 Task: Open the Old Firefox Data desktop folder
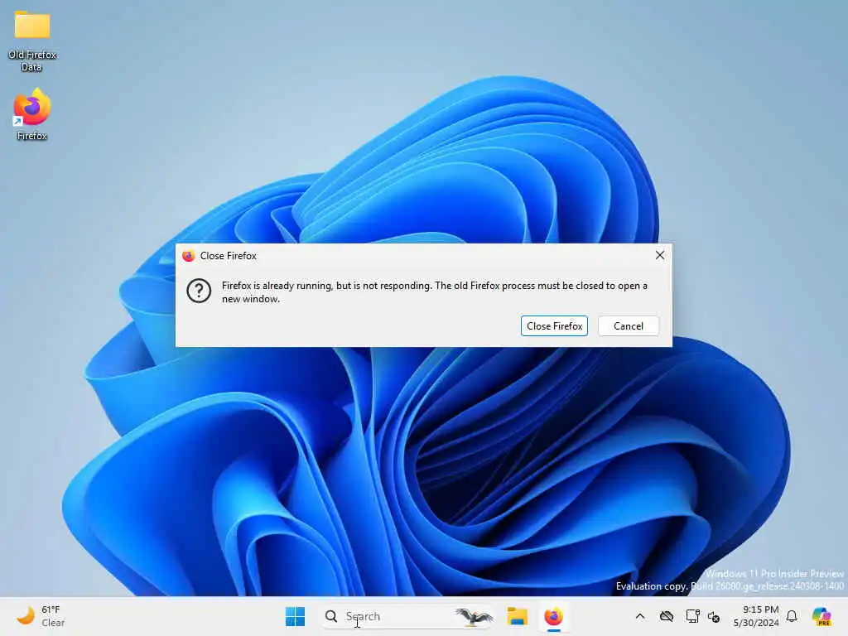pos(32,41)
